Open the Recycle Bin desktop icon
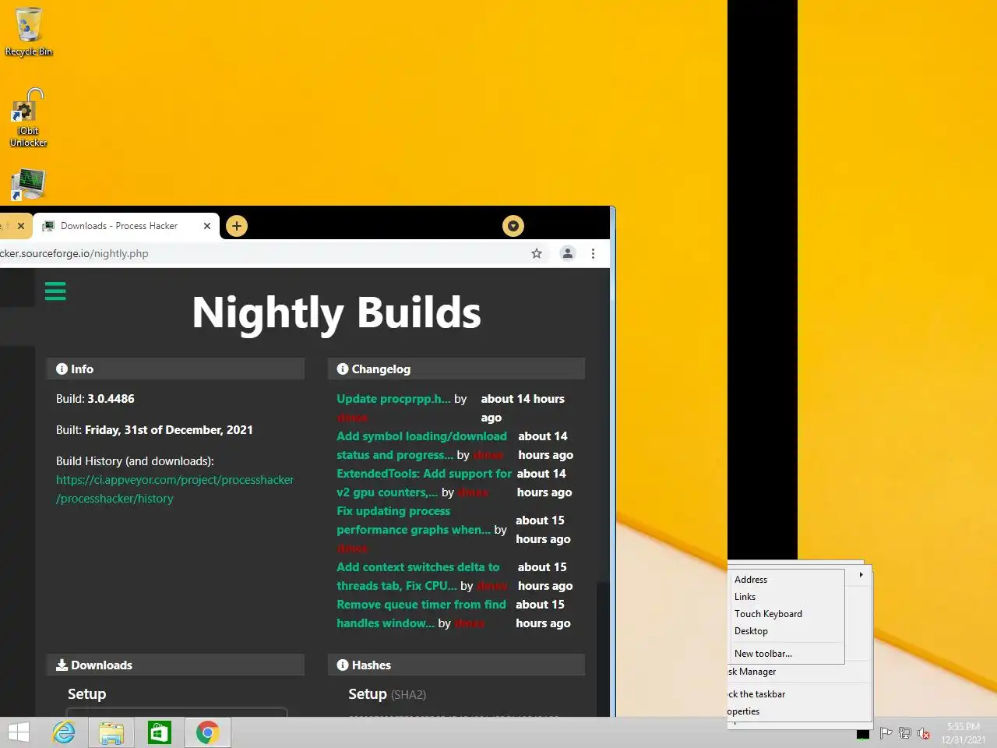Image resolution: width=997 pixels, height=748 pixels. tap(29, 32)
